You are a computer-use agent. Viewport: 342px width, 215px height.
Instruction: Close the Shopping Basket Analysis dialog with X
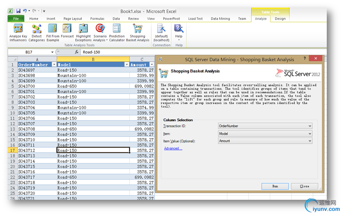click(316, 58)
